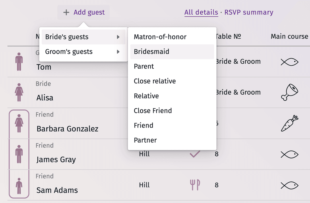Toggle Sam Adams's selection avatar
This screenshot has width=310, height=203.
click(19, 185)
